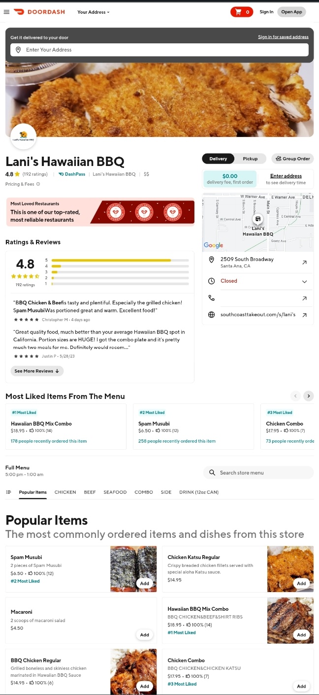Image resolution: width=319 pixels, height=695 pixels.
Task: Switch to Pickup option
Action: 250,159
